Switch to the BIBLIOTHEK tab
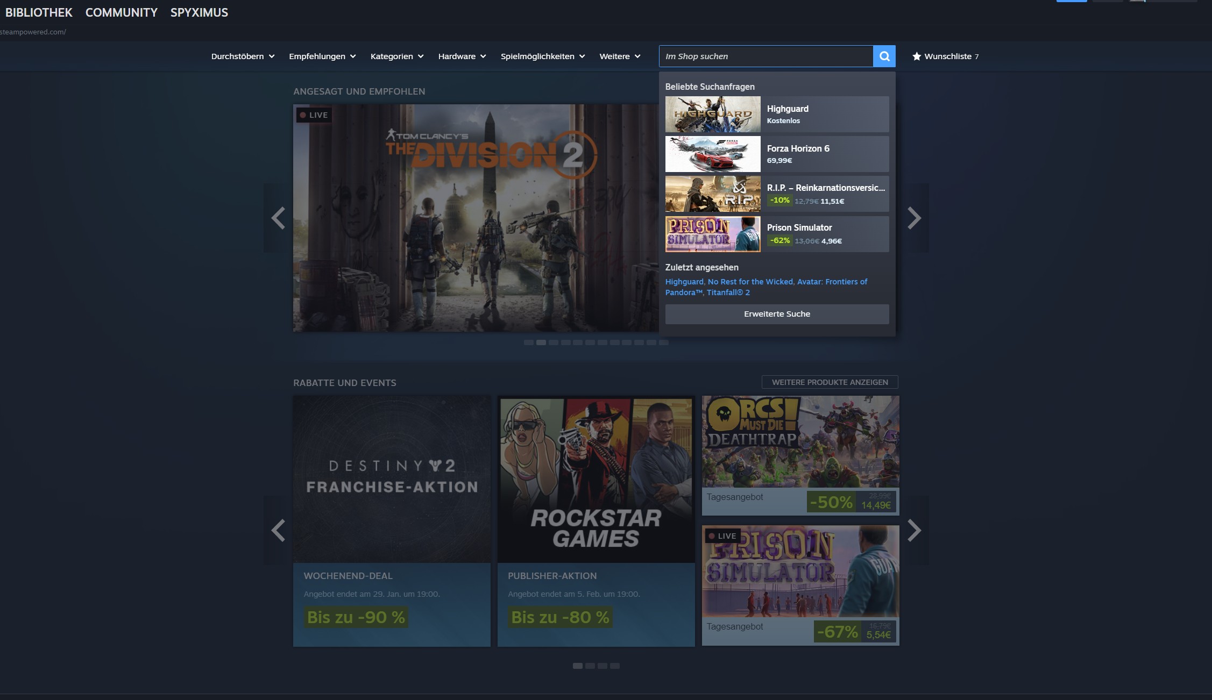Viewport: 1212px width, 700px height. 39,12
